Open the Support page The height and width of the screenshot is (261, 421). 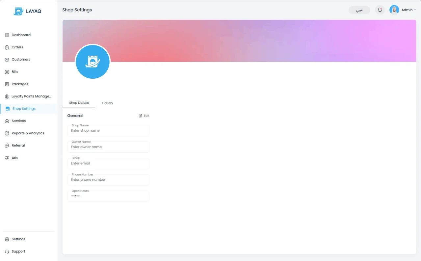tap(29, 251)
